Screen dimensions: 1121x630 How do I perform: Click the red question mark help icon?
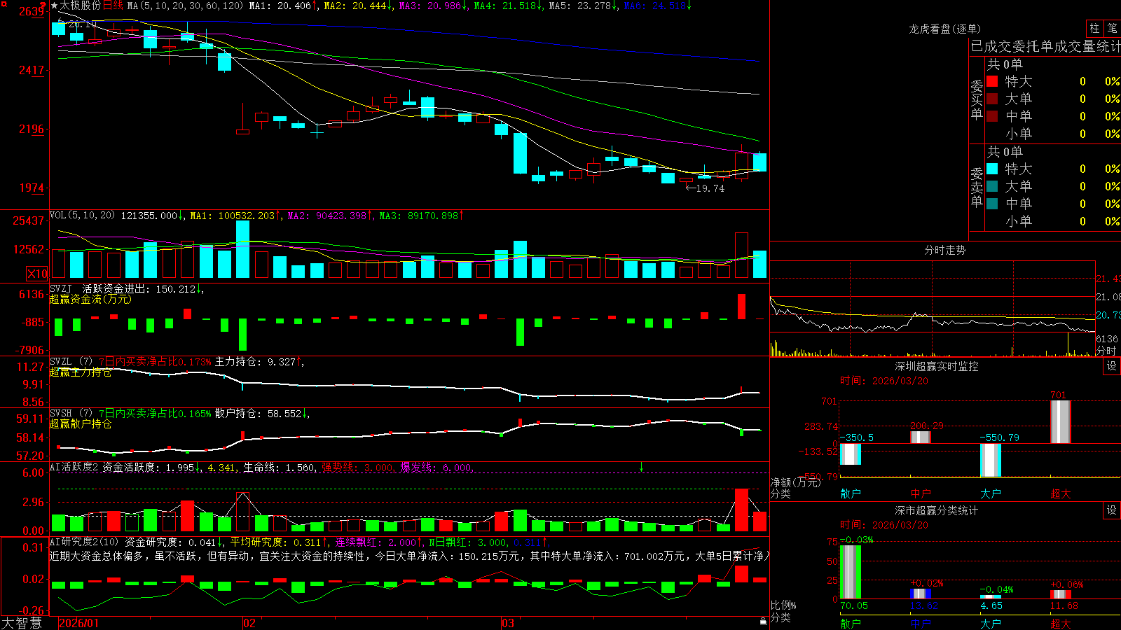[44, 5]
